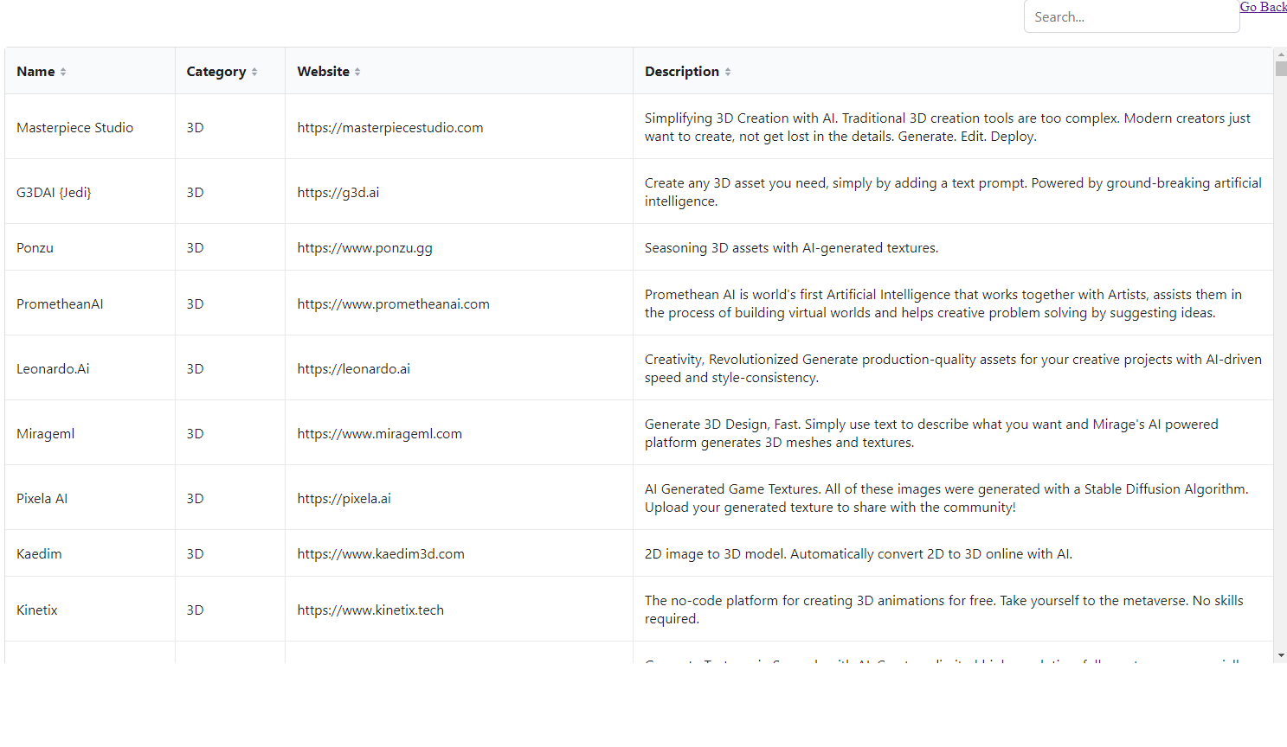Click the Ponzu row name
1287x747 pixels.
[35, 248]
